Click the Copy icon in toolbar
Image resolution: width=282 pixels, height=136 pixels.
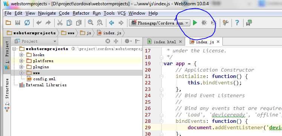[x=69, y=23]
